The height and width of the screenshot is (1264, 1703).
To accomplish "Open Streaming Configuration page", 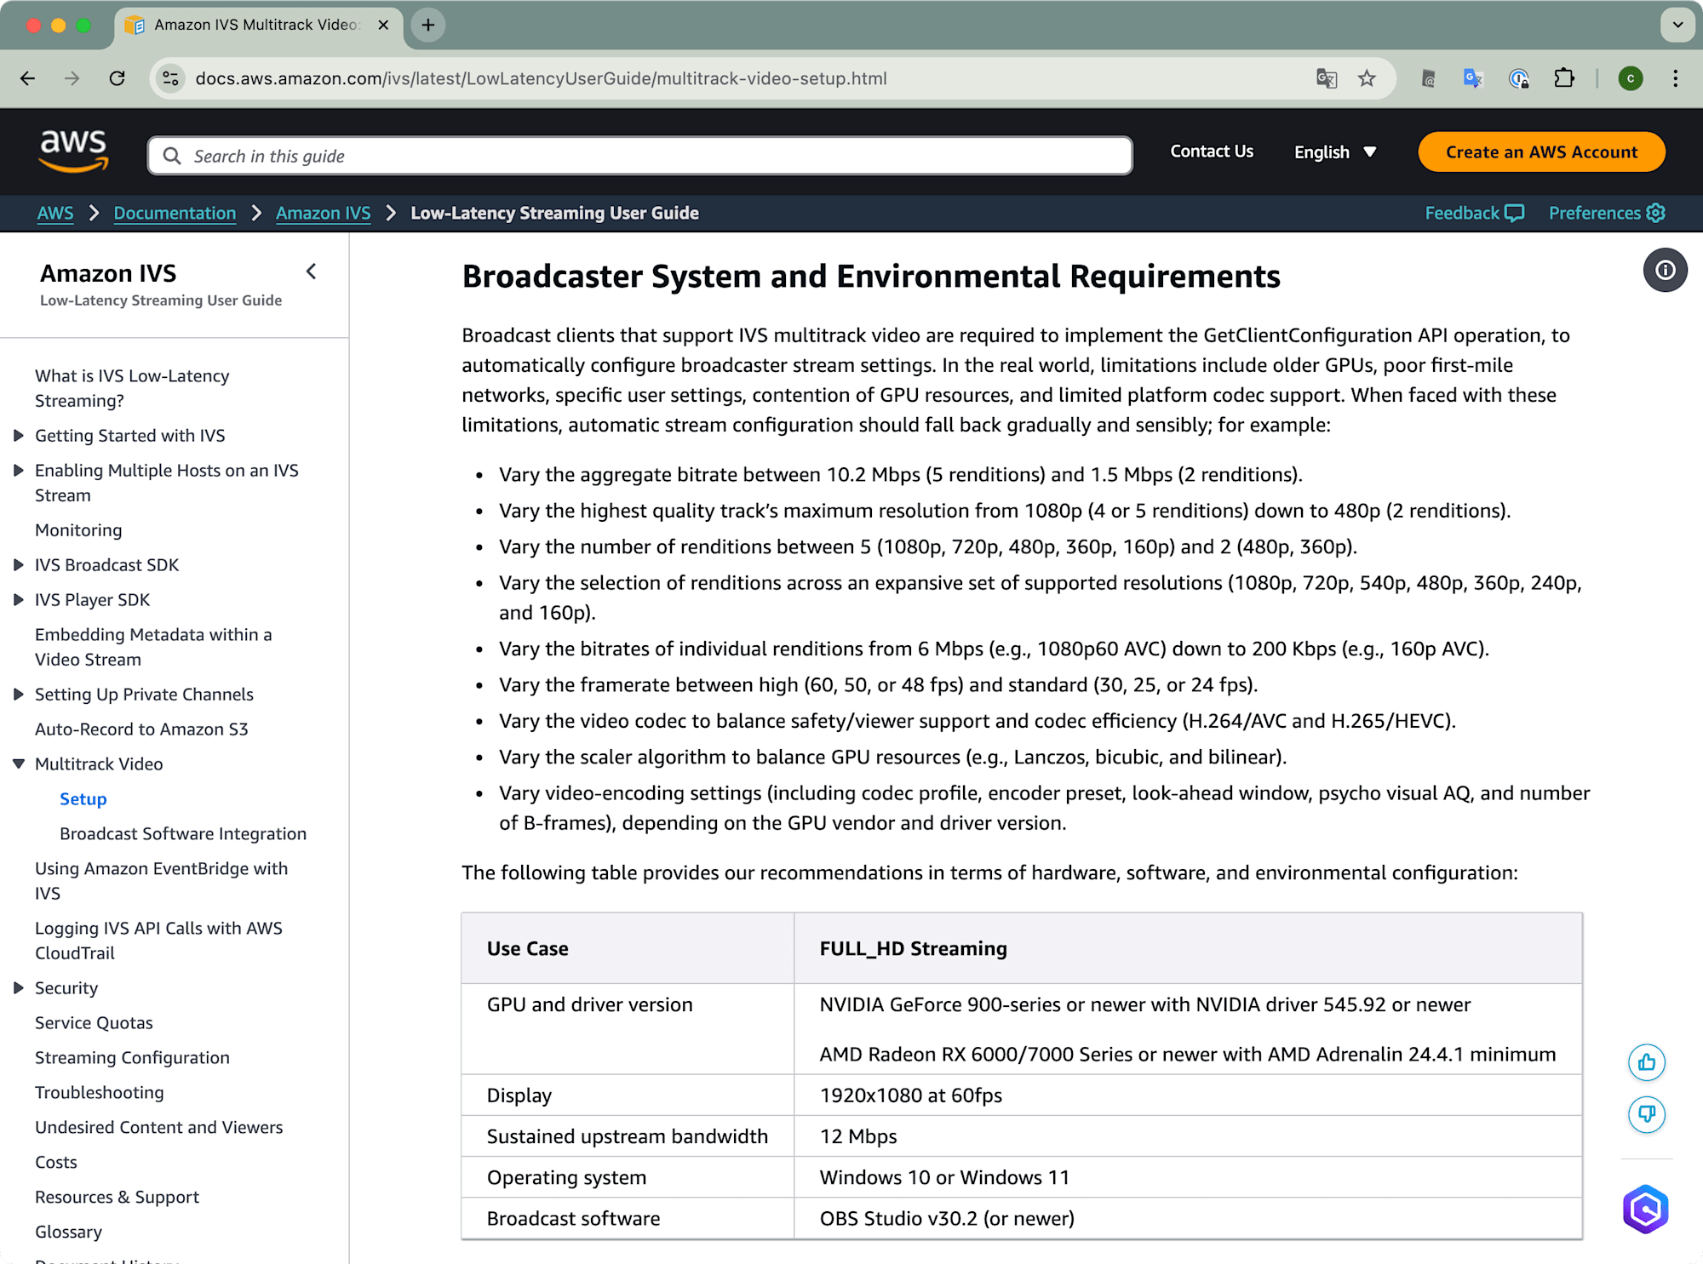I will (x=132, y=1058).
